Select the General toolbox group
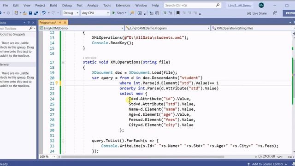This screenshot has width=295, height=166. (x=18, y=65)
